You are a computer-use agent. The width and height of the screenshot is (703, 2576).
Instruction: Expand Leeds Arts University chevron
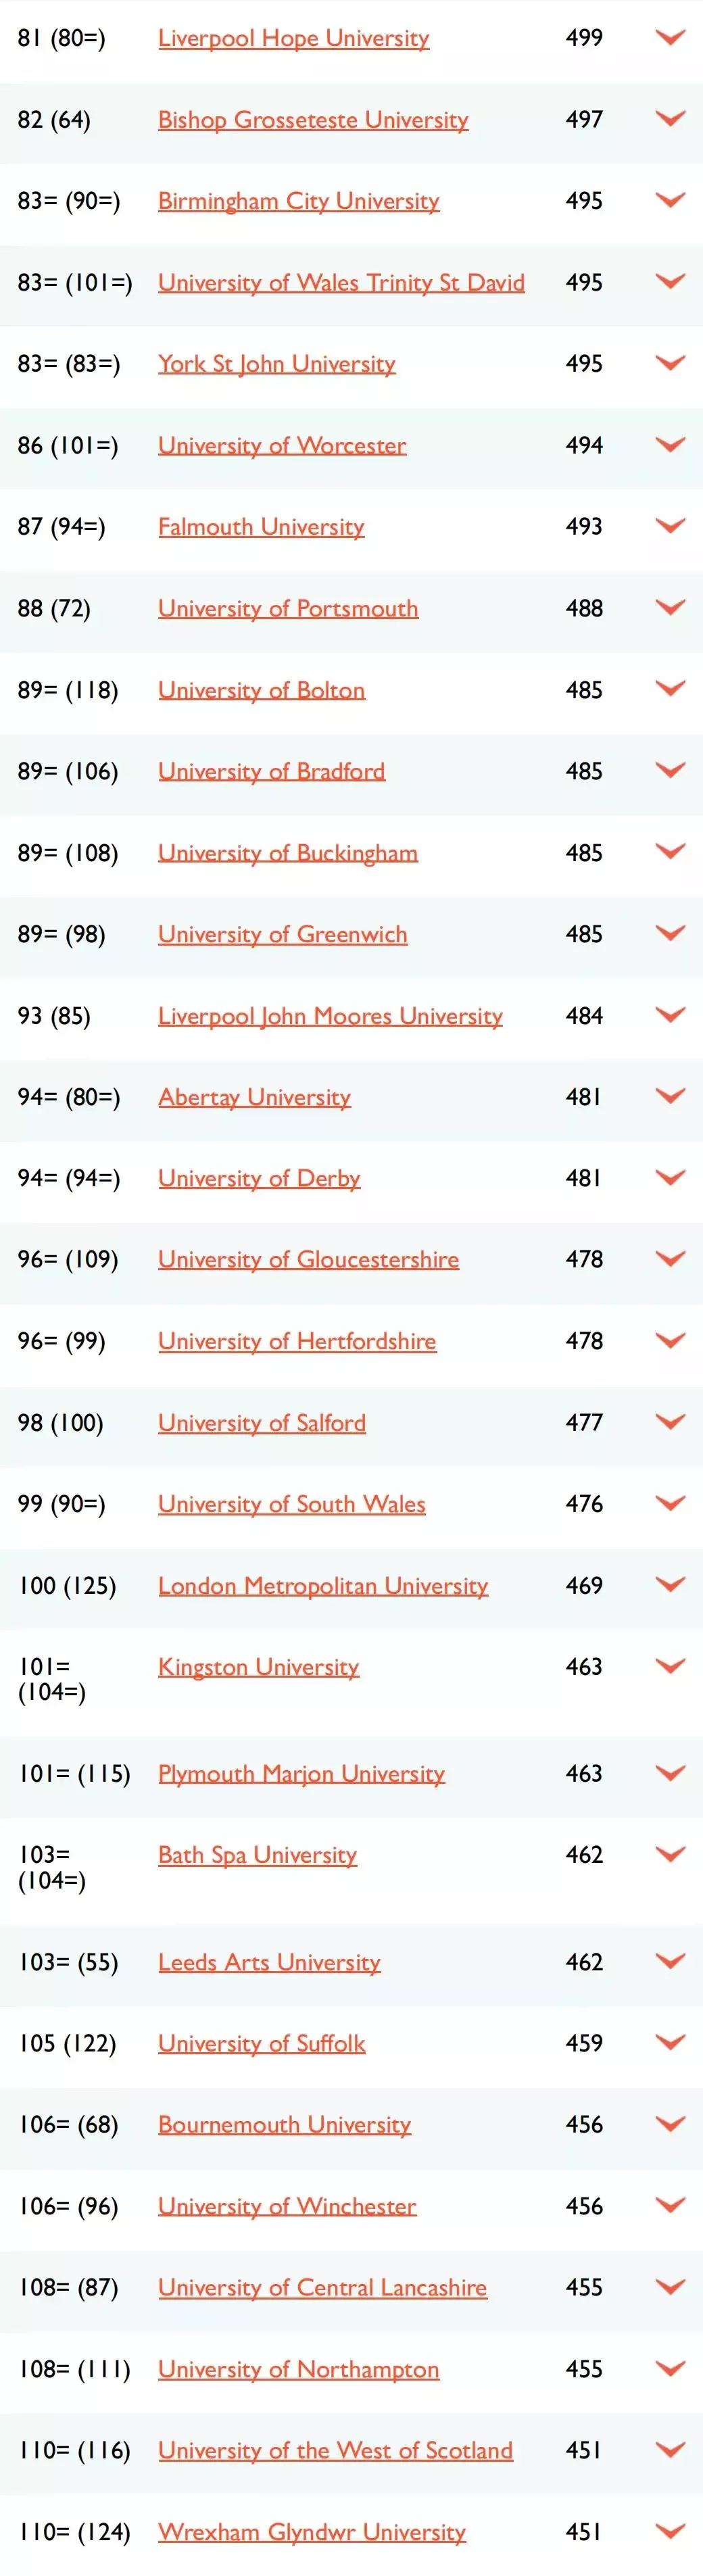coord(669,1961)
